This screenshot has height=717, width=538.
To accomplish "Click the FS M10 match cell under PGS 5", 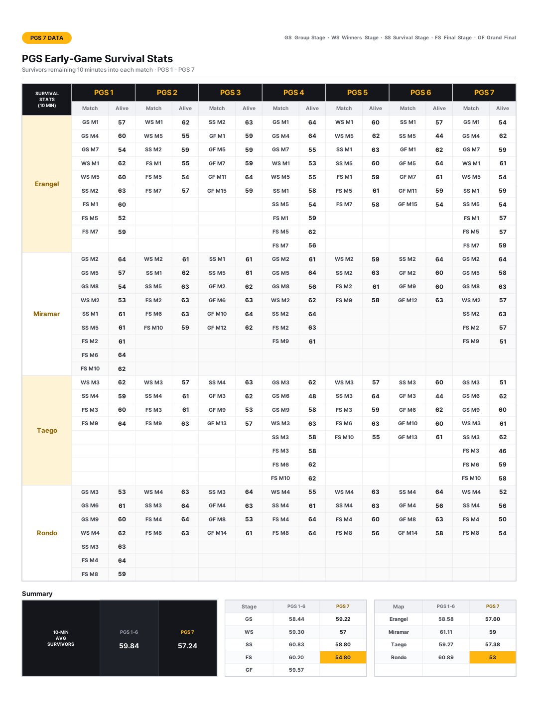I will [x=344, y=437].
